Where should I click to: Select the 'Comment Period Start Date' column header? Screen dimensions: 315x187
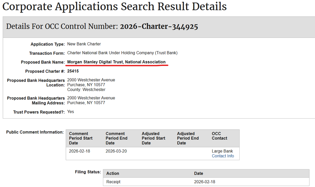(x=81, y=138)
